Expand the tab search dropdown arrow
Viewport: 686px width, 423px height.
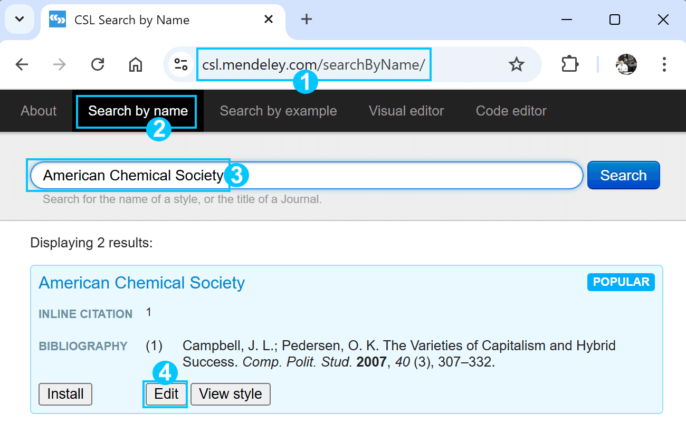coord(20,20)
